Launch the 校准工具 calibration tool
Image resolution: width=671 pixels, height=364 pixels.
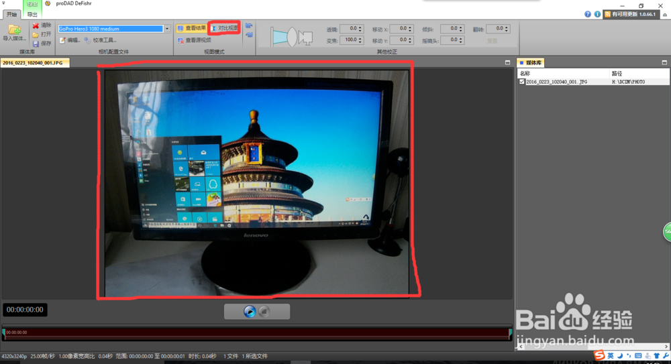[x=100, y=40]
